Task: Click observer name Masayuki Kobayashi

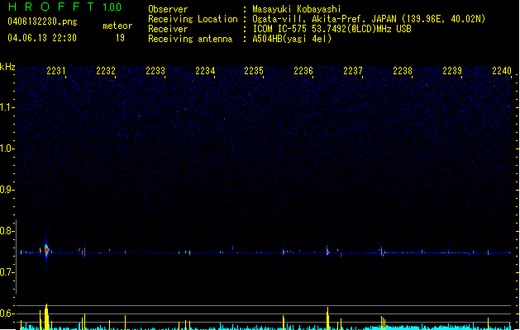Action: click(297, 9)
